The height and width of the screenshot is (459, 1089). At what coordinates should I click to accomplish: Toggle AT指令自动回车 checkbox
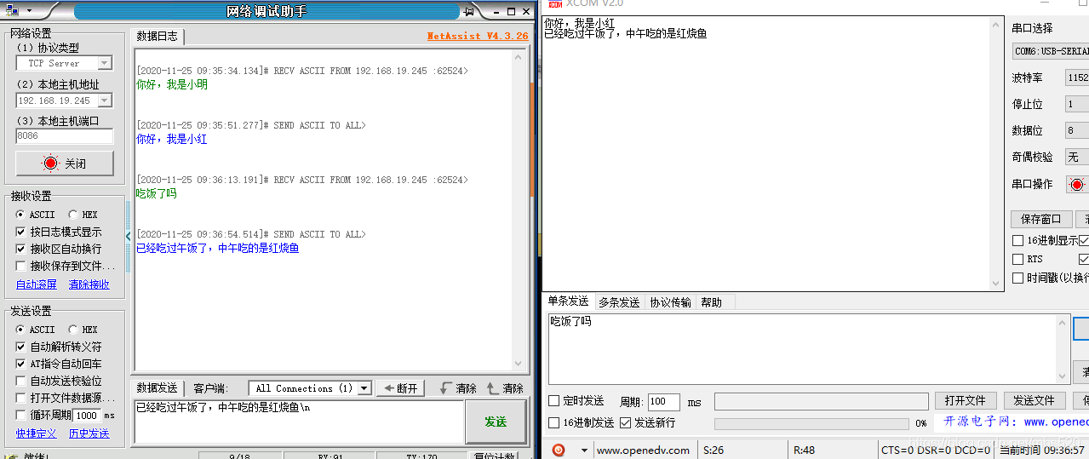click(x=21, y=364)
